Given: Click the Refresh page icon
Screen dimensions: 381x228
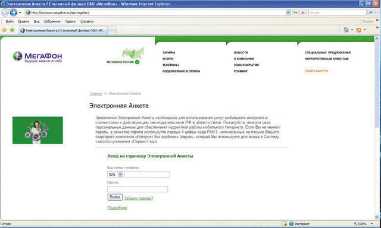Looking at the screenshot, I should tap(295, 12).
